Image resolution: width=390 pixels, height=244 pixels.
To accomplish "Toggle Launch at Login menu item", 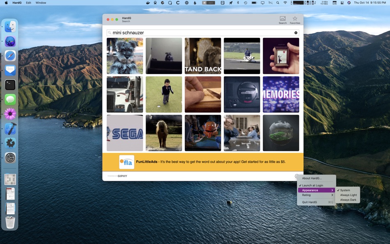I will [x=317, y=186].
